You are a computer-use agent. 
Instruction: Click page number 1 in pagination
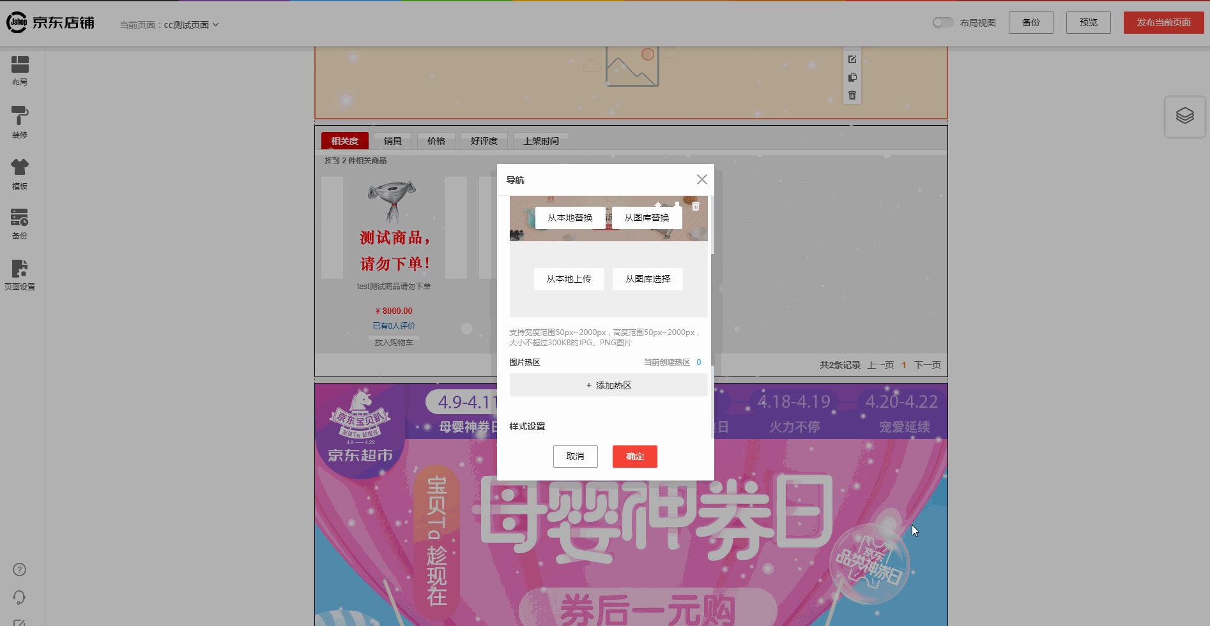(x=904, y=365)
